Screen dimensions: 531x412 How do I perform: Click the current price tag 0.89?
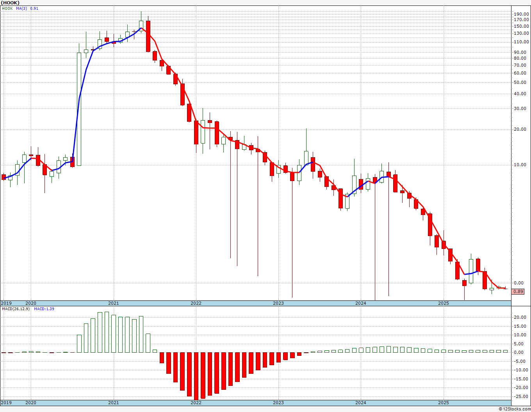point(518,291)
